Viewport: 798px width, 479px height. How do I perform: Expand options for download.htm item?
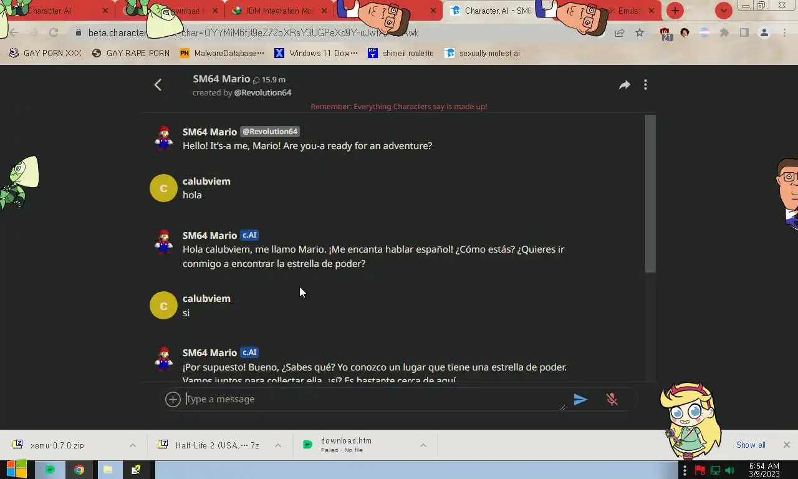point(423,445)
